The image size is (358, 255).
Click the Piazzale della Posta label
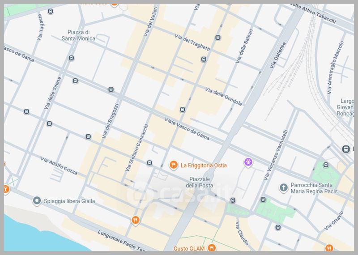[199, 182]
